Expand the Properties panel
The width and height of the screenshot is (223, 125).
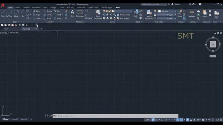click(x=160, y=22)
